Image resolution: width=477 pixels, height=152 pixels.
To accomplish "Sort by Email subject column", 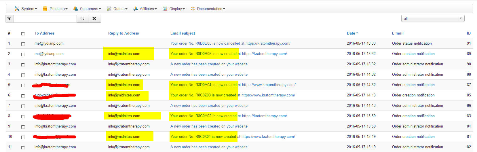I will click(183, 33).
